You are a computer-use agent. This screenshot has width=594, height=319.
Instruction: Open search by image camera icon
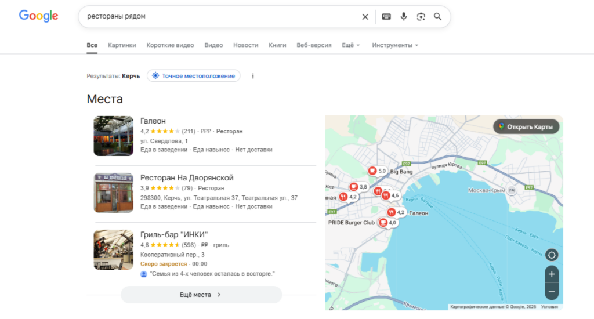421,17
